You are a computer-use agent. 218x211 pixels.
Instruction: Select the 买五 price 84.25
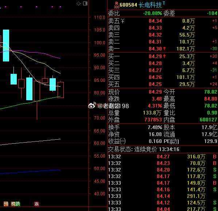[155, 84]
